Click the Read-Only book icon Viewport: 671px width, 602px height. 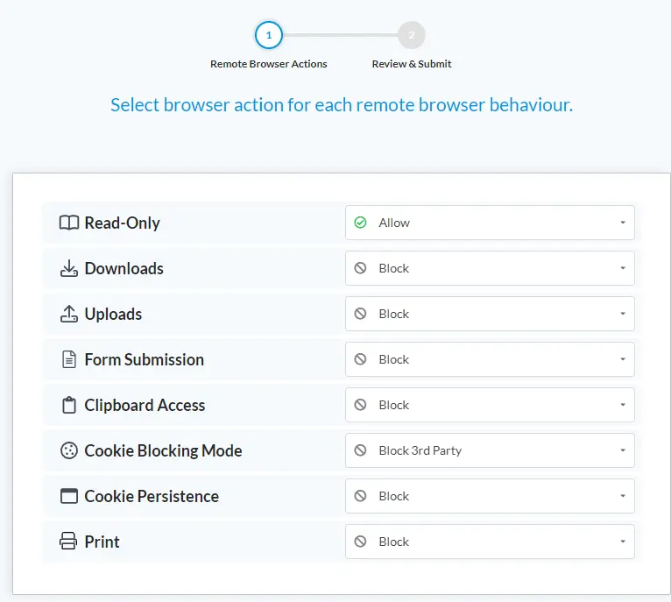pos(68,223)
